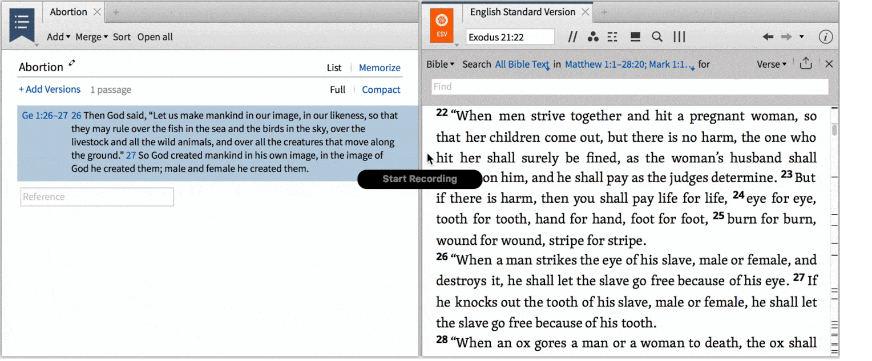The width and height of the screenshot is (872, 361).
Task: Open the Matthew 1:1–28:20 range dropdown
Action: 630,65
